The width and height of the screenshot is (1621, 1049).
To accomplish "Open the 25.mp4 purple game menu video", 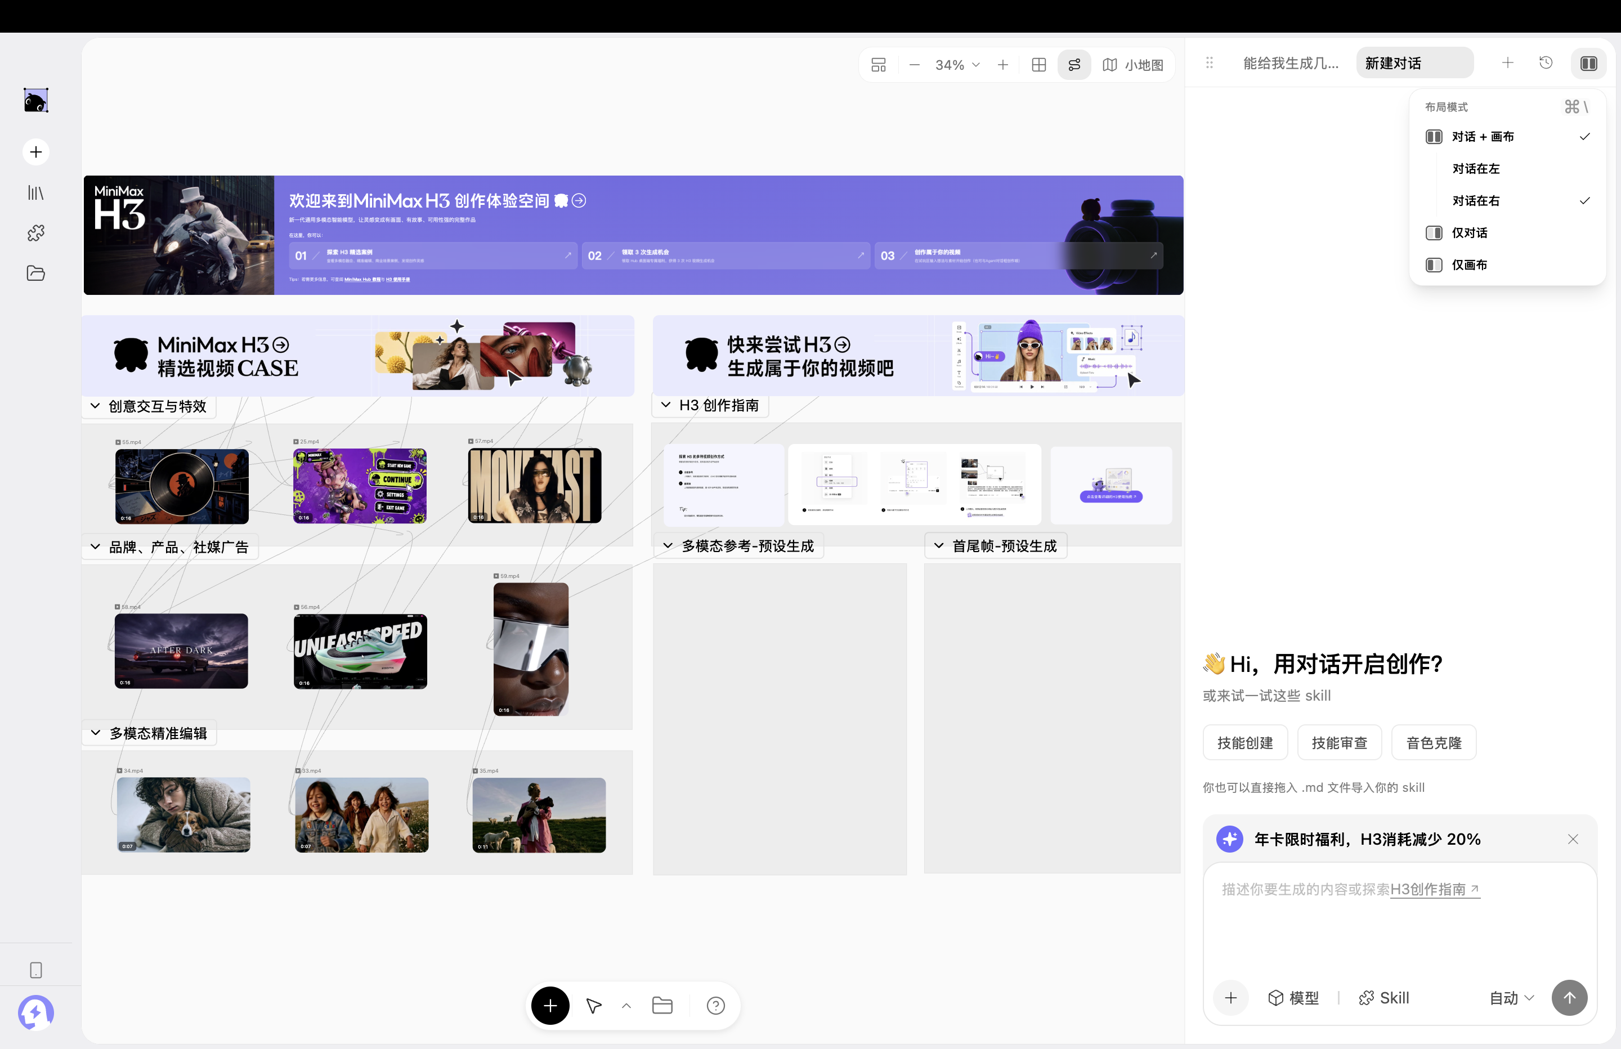I will [x=360, y=486].
